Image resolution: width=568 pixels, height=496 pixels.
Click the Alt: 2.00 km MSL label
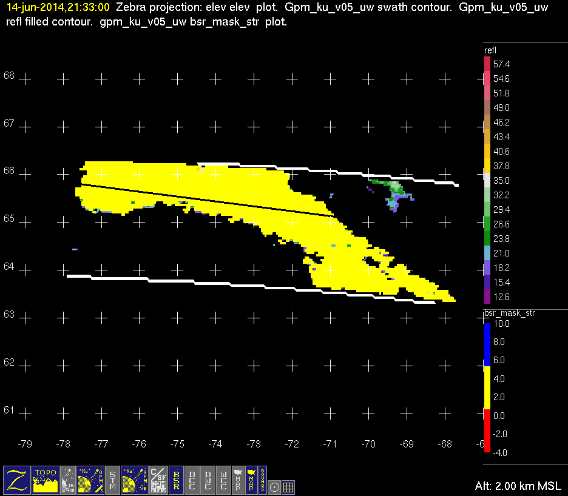pos(518,486)
